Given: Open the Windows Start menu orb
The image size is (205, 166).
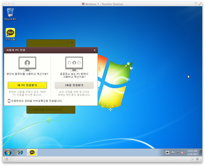Looking at the screenshot, I should [8, 153].
